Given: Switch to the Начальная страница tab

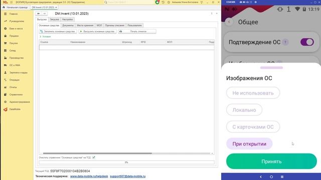Looking at the screenshot, I should tap(15, 7).
